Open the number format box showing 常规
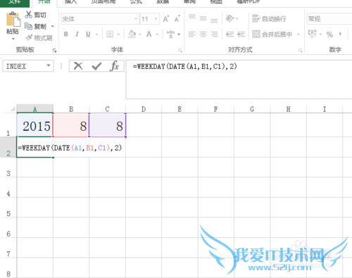Image resolution: width=352 pixels, height=278 pixels. (329, 19)
